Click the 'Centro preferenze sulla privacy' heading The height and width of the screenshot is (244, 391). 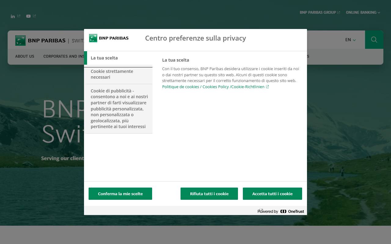195,38
